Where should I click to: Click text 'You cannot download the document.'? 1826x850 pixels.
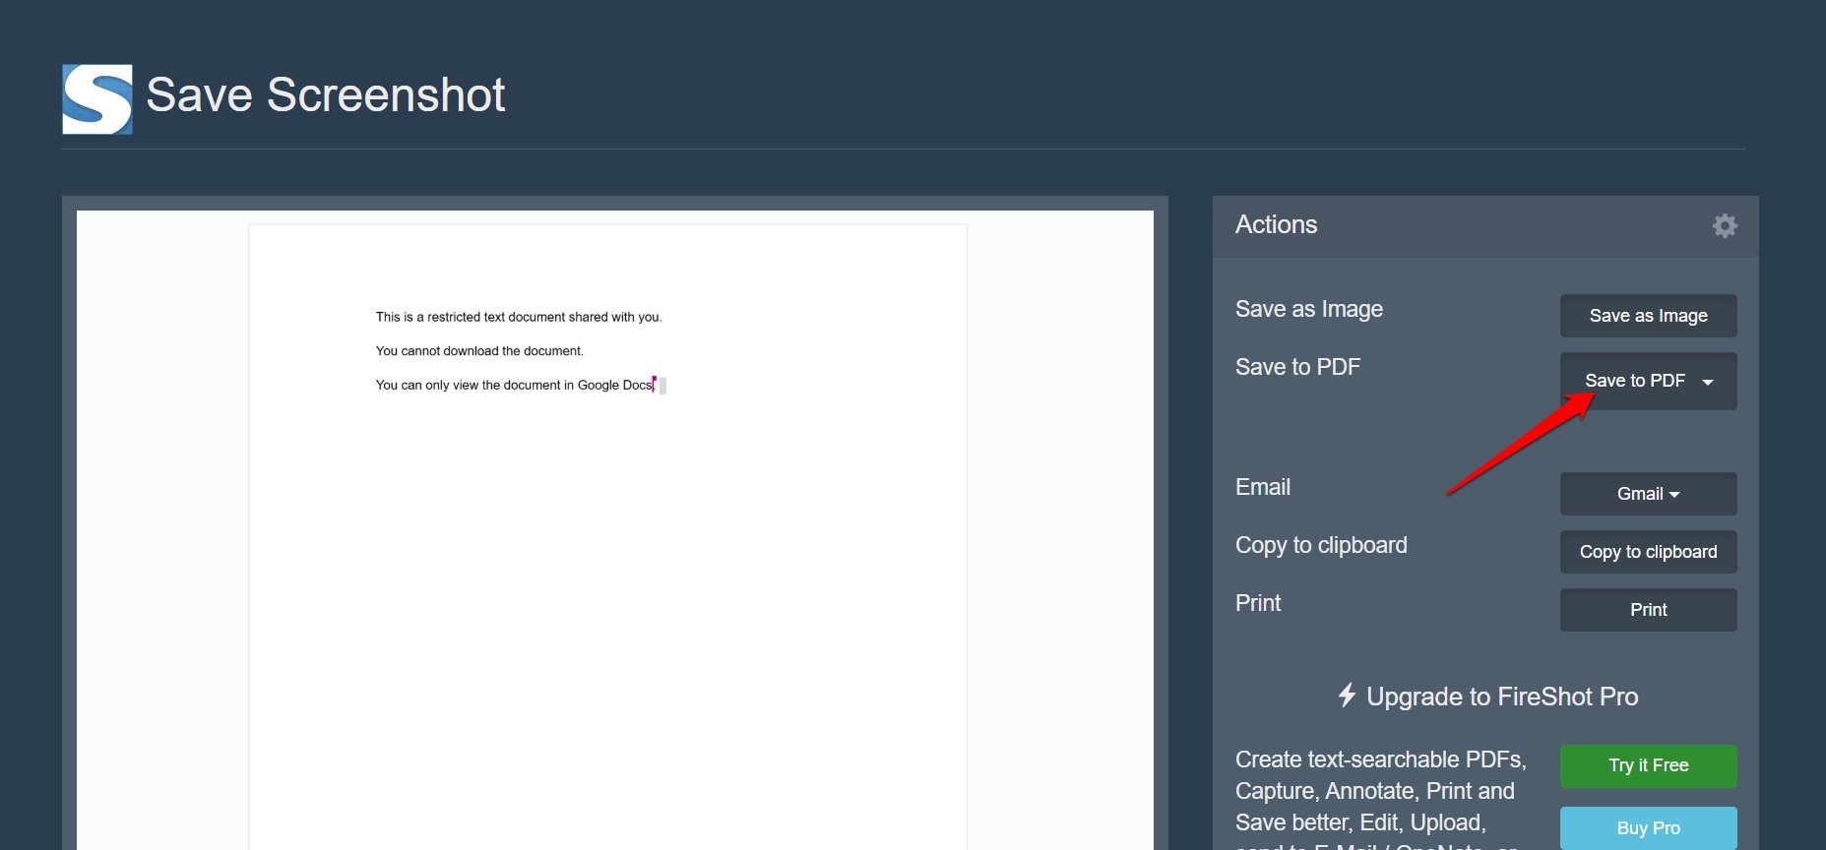[479, 351]
